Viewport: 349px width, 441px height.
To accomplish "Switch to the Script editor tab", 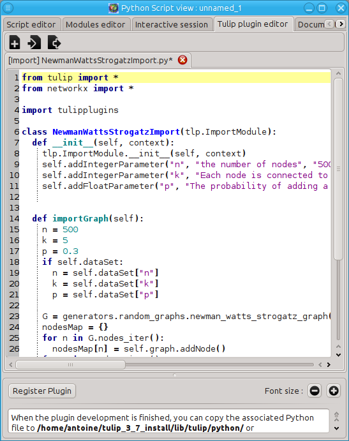I will click(x=31, y=24).
